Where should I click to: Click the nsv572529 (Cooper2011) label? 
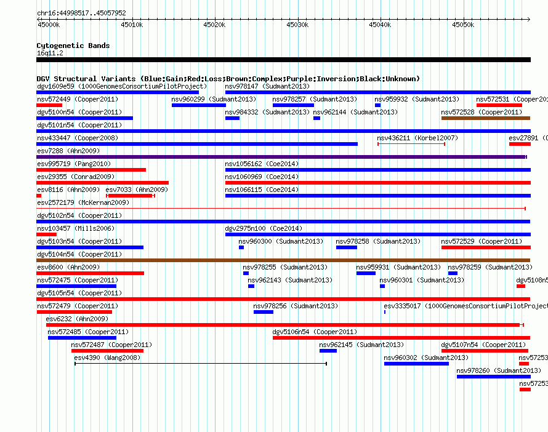482,241
